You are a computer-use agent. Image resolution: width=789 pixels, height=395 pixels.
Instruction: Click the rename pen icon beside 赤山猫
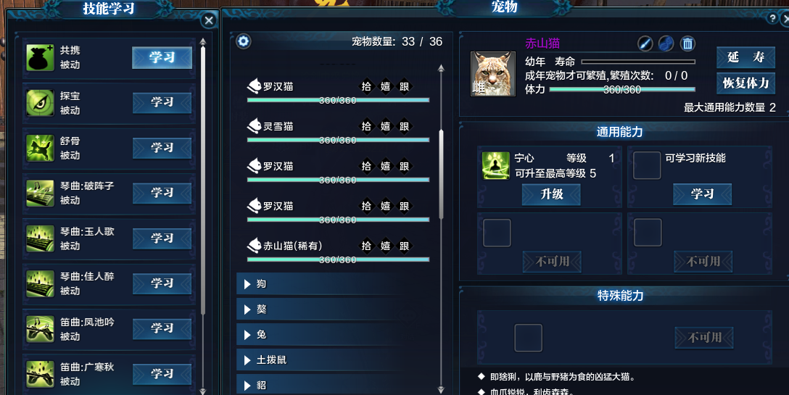pos(645,43)
